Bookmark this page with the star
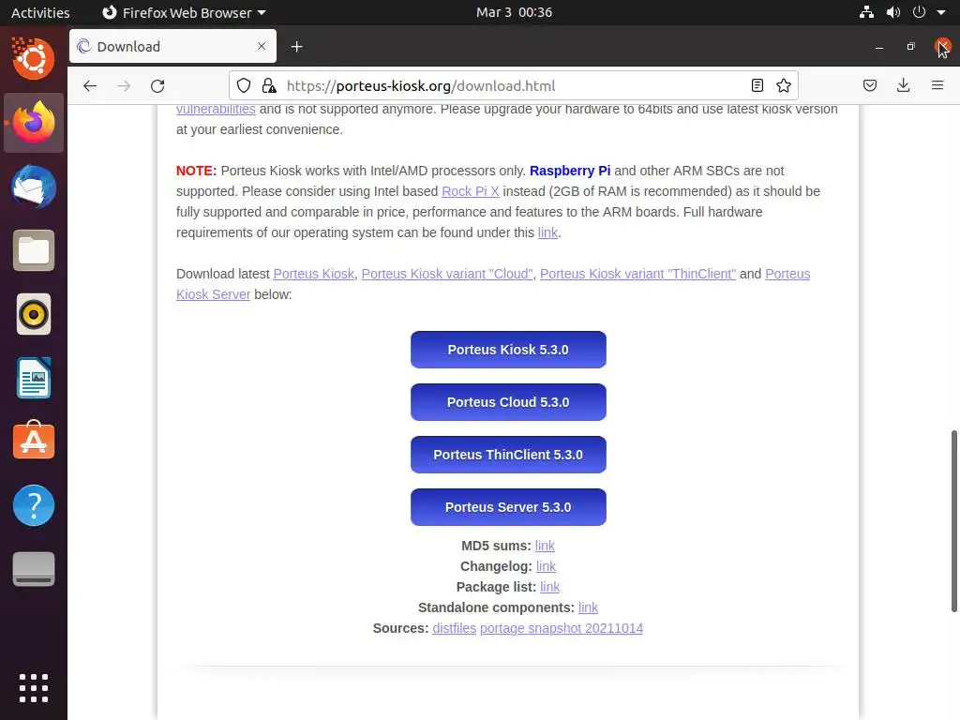 click(x=784, y=85)
